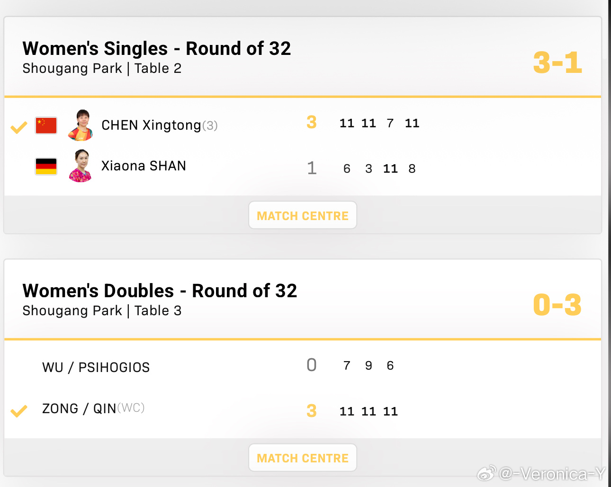Open Xiaona SHAN's player photo
The width and height of the screenshot is (611, 487).
click(x=81, y=166)
